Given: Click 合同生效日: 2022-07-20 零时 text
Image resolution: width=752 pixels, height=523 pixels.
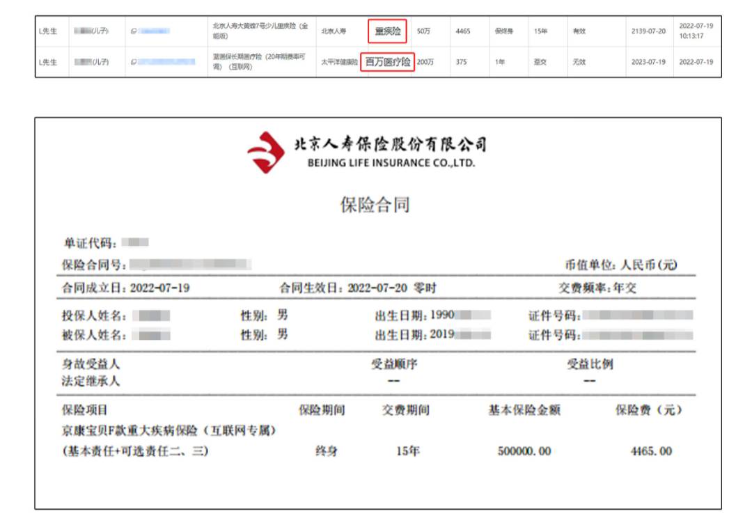Looking at the screenshot, I should point(358,288).
